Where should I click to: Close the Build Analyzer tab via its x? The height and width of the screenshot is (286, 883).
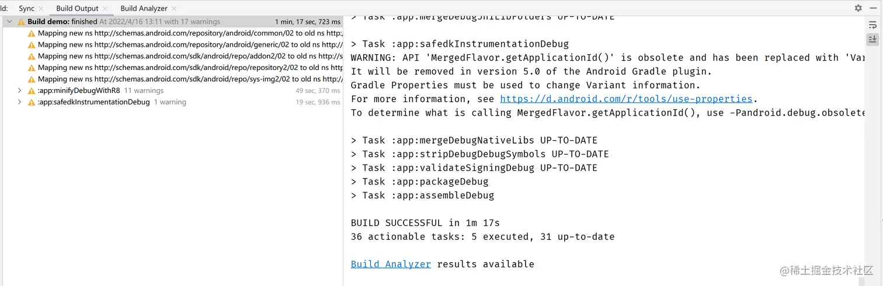point(174,9)
